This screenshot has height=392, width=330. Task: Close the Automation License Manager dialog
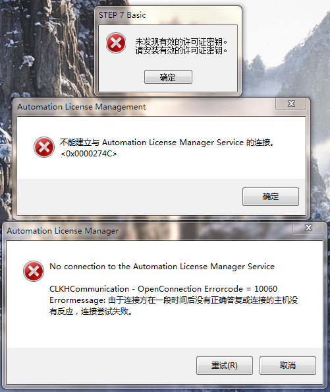click(x=308, y=228)
